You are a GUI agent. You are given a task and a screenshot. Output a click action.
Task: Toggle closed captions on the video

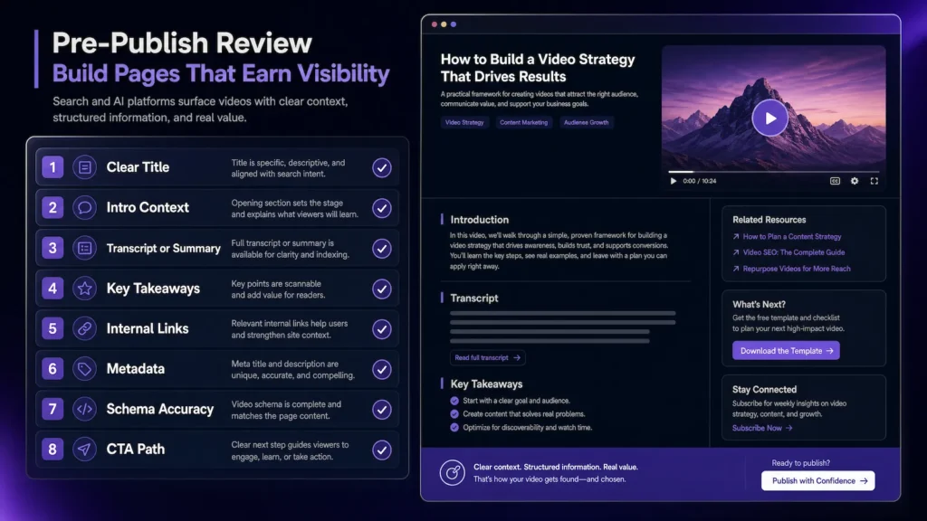tap(835, 181)
